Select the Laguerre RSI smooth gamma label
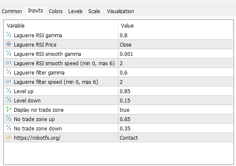The width and height of the screenshot is (236, 166). tap(48, 54)
